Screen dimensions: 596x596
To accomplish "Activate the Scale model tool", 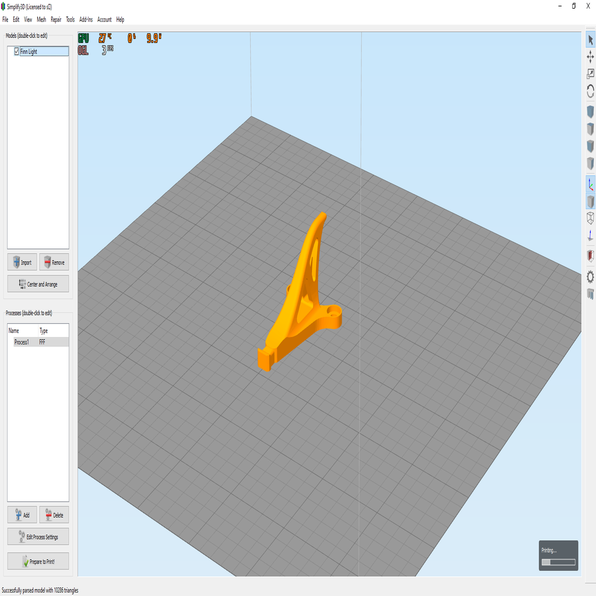I will [590, 74].
